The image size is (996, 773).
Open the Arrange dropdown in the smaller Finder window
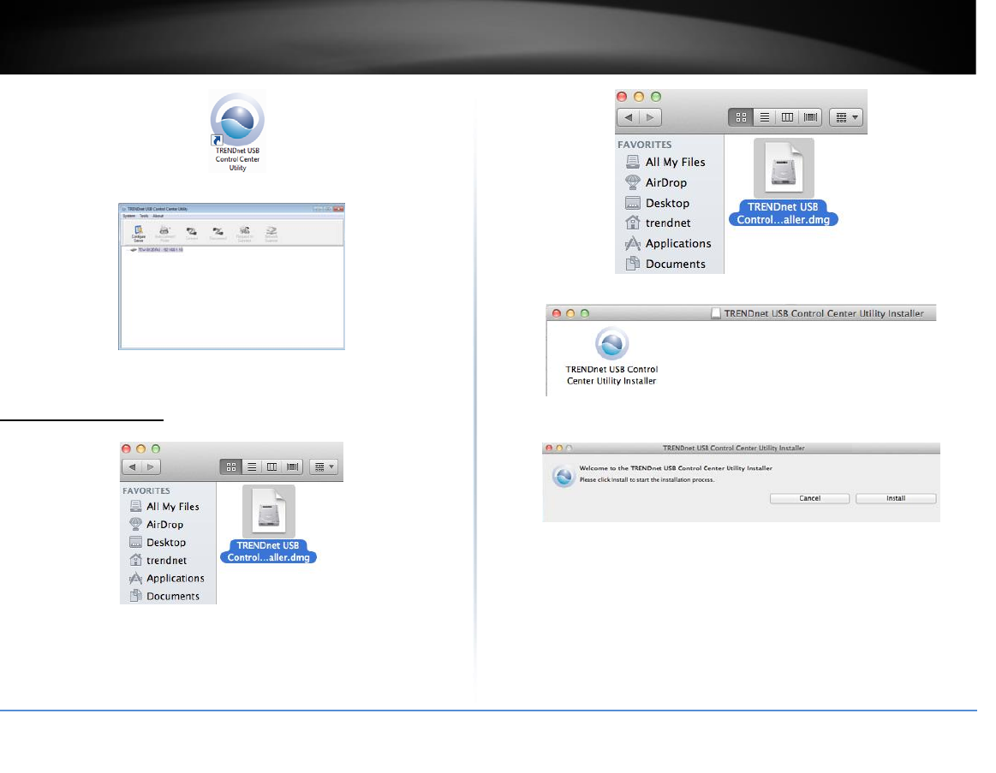tap(324, 467)
